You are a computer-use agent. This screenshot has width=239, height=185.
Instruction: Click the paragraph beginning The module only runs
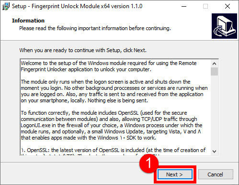pyautogui.click(x=114, y=91)
